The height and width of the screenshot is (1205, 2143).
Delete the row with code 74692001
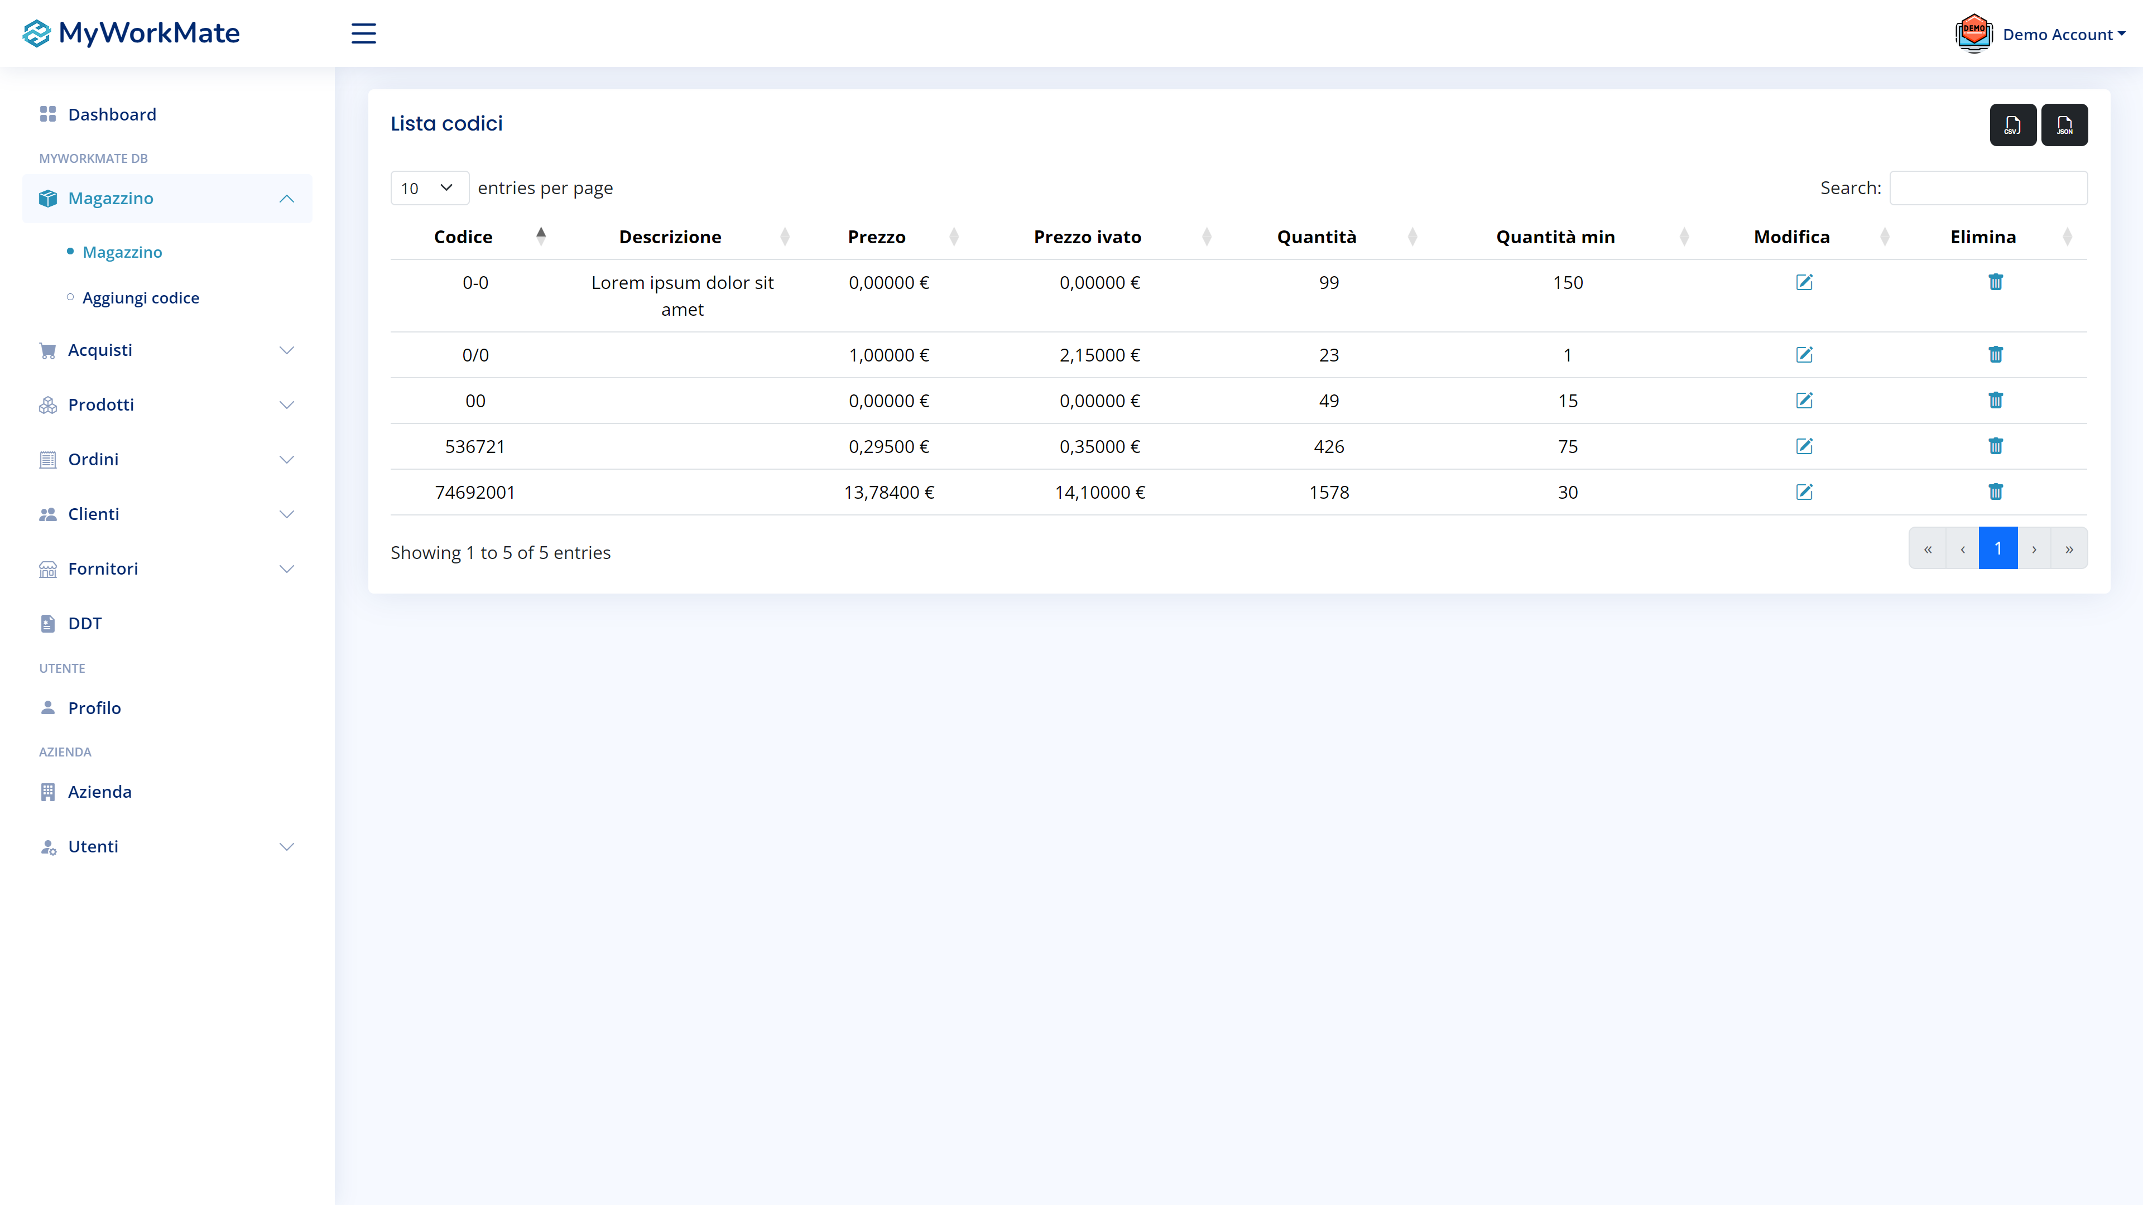[x=1995, y=492]
